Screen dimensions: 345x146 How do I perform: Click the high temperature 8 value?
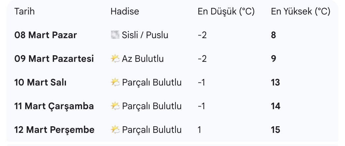tap(273, 35)
